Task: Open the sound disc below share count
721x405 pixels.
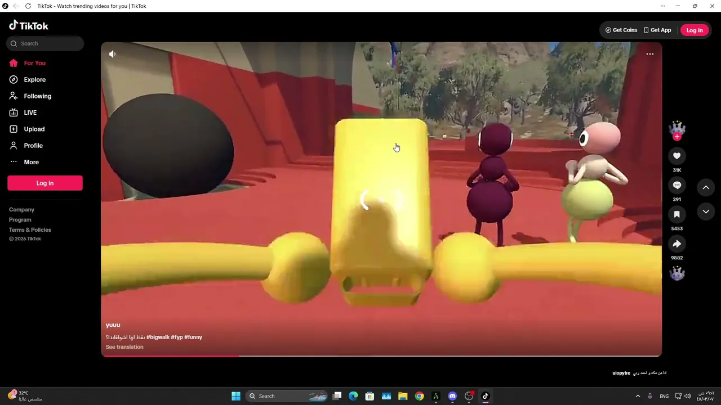Action: point(677,273)
